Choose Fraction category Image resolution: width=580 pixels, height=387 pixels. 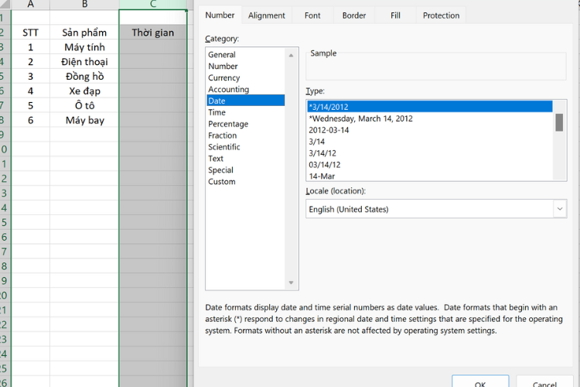pyautogui.click(x=246, y=135)
